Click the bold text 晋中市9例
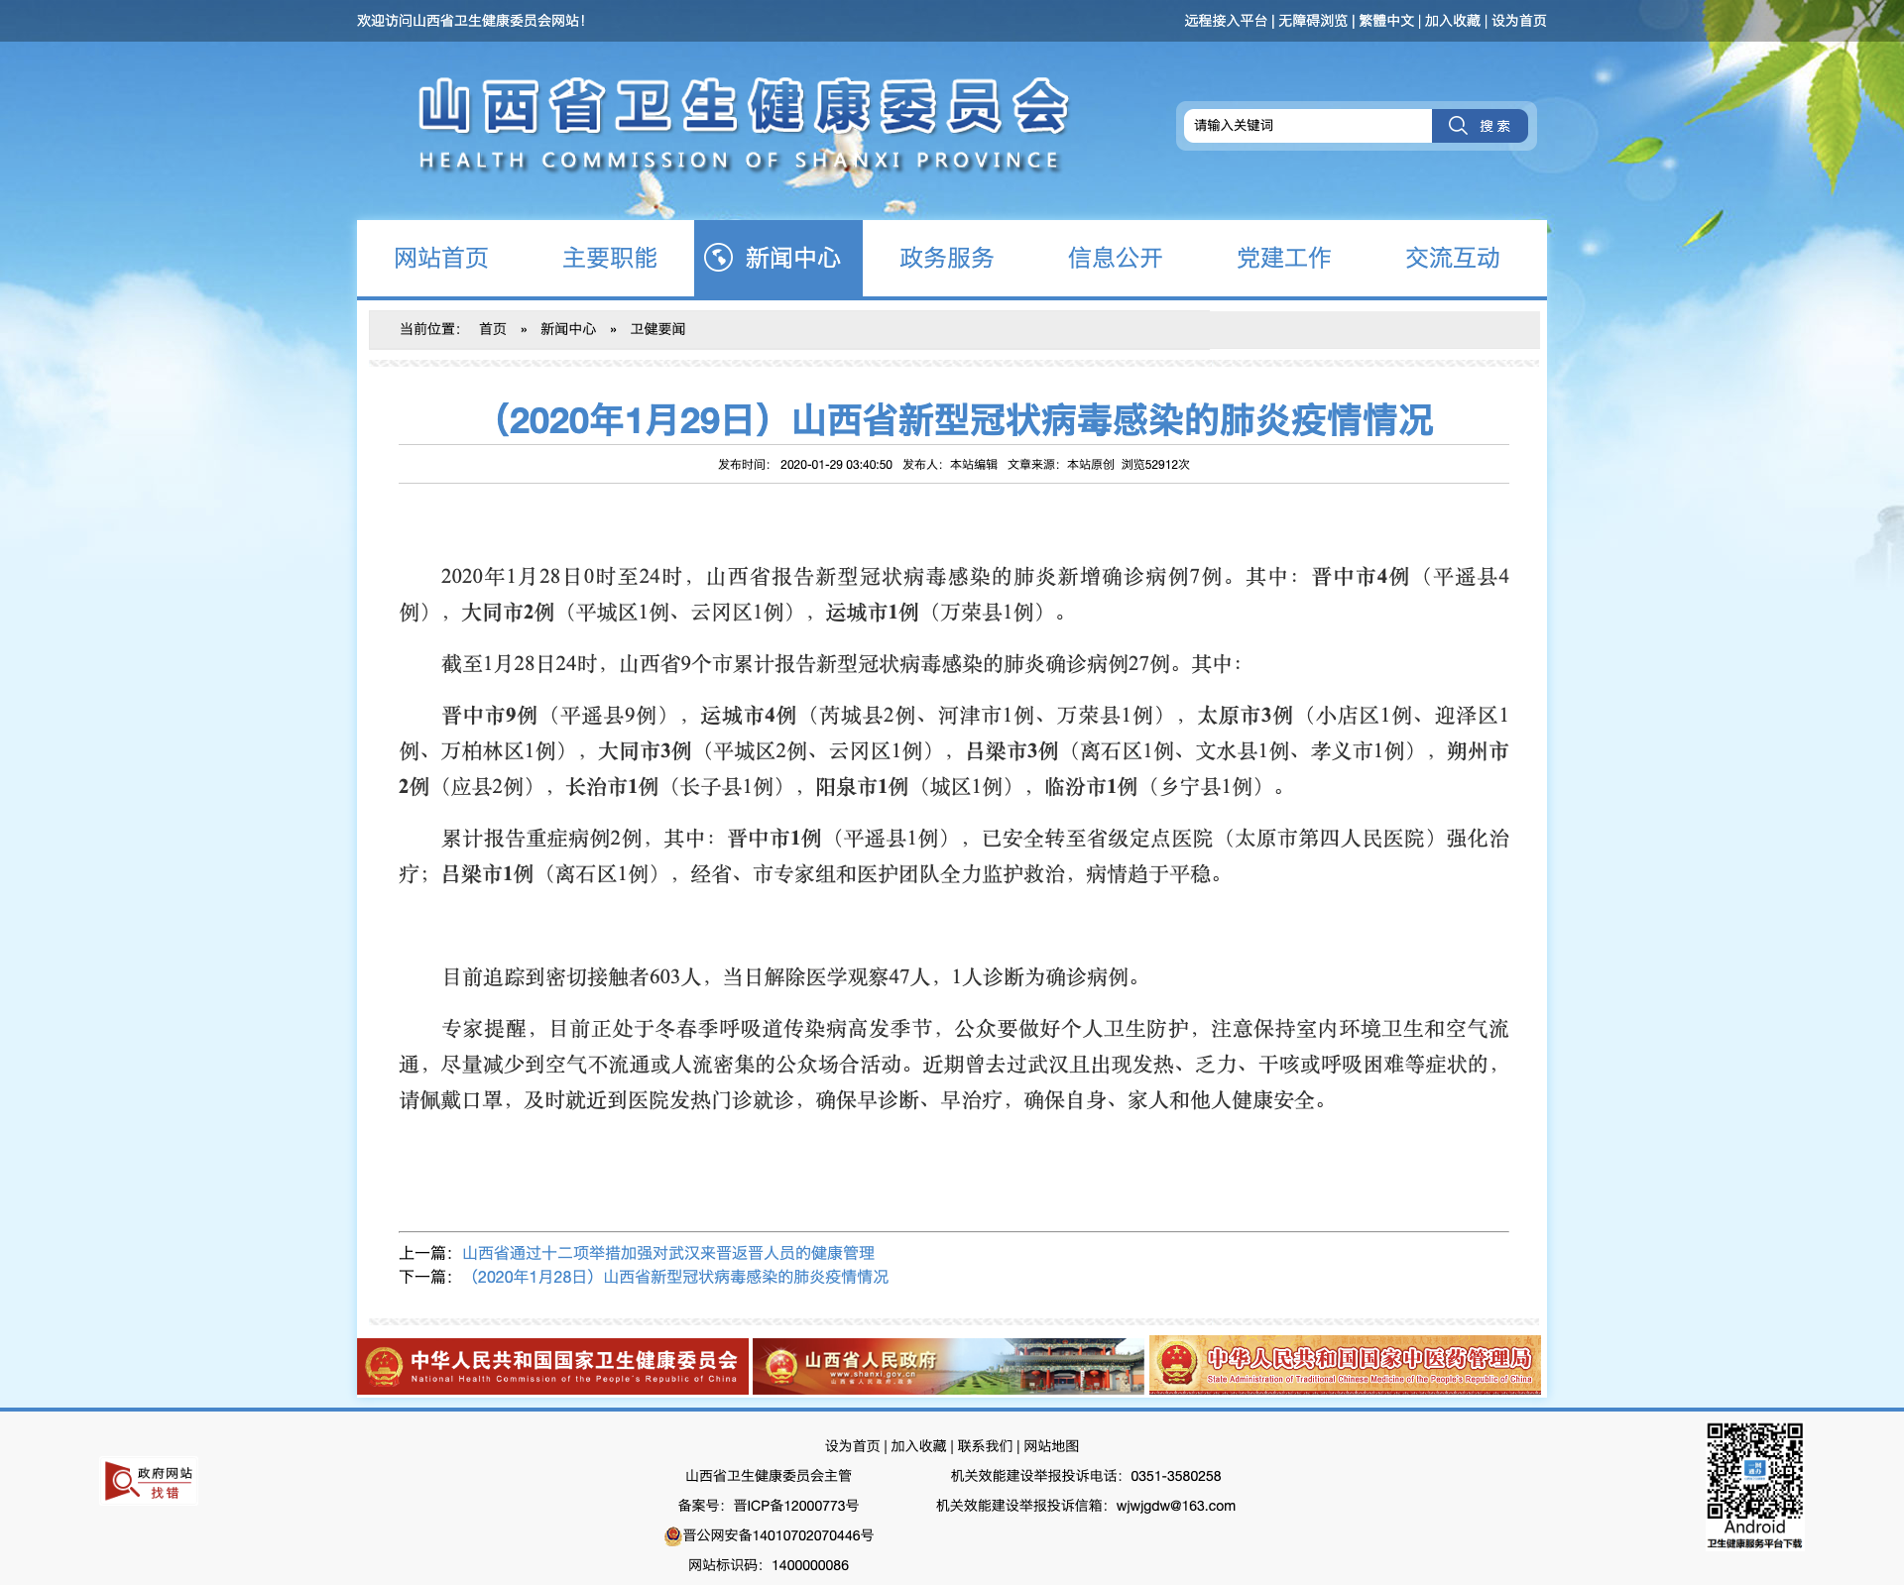This screenshot has height=1585, width=1904. click(x=489, y=716)
